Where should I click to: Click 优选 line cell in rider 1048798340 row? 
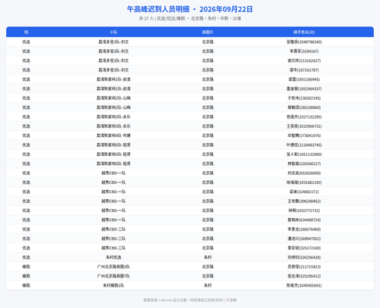click(26, 42)
